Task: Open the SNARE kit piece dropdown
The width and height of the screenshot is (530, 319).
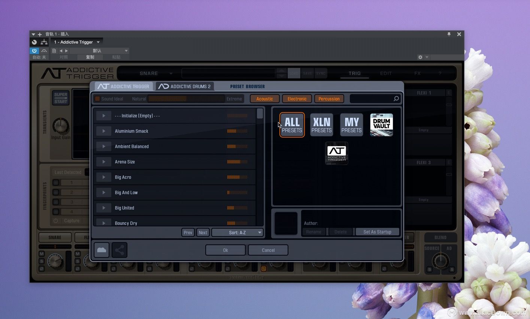Action: coord(156,73)
